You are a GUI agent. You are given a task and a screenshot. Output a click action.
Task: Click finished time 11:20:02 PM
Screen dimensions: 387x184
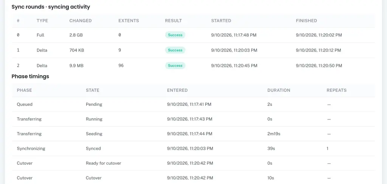coord(319,35)
